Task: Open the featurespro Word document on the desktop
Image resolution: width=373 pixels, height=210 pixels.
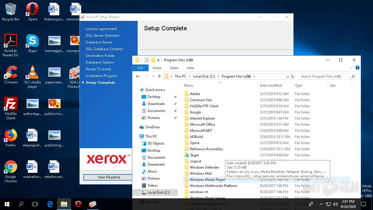Action: coord(54,12)
